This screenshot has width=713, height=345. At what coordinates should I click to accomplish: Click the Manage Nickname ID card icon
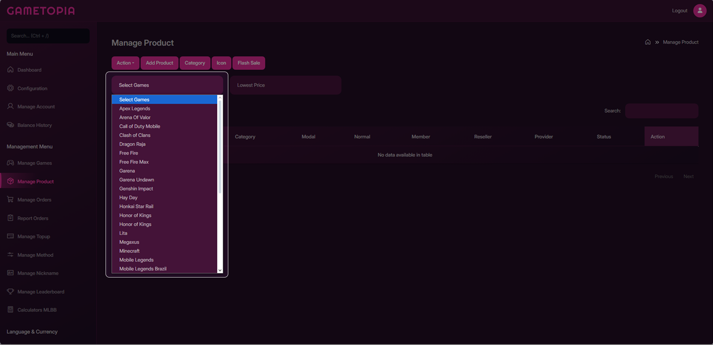[10, 273]
